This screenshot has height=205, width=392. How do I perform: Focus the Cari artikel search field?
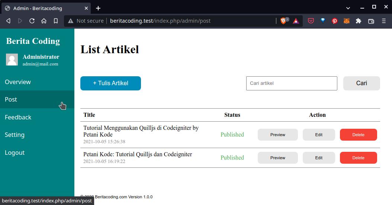(291, 83)
